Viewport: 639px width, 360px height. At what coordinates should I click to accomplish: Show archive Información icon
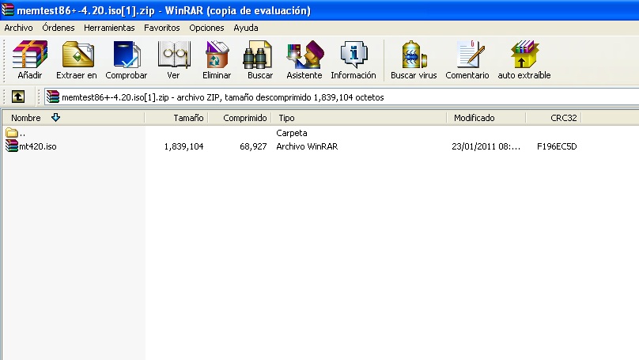354,54
